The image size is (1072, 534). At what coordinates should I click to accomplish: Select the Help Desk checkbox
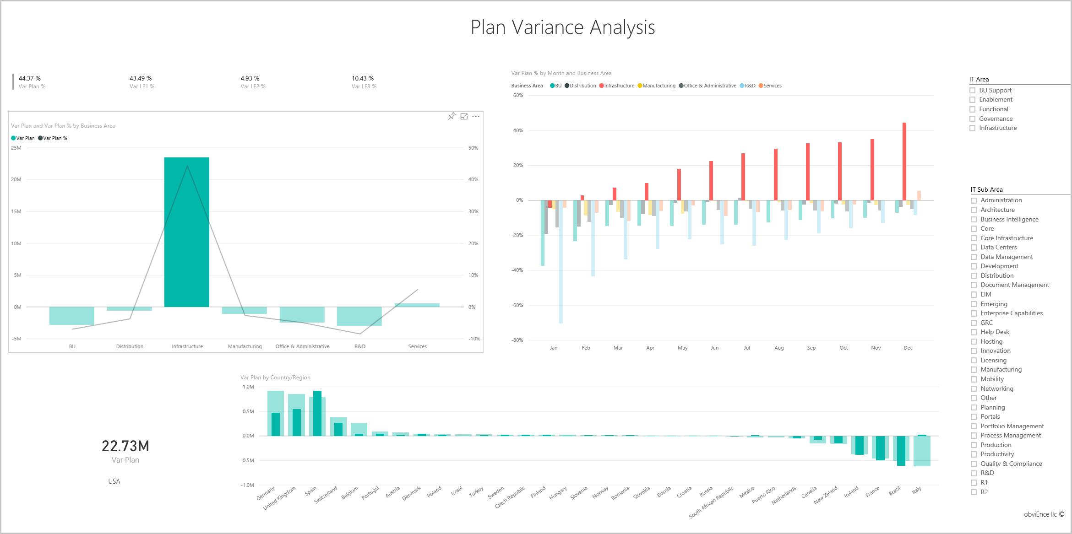pyautogui.click(x=974, y=332)
